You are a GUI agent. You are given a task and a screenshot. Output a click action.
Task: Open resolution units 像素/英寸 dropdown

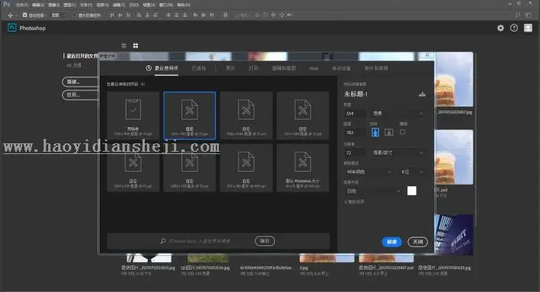398,153
